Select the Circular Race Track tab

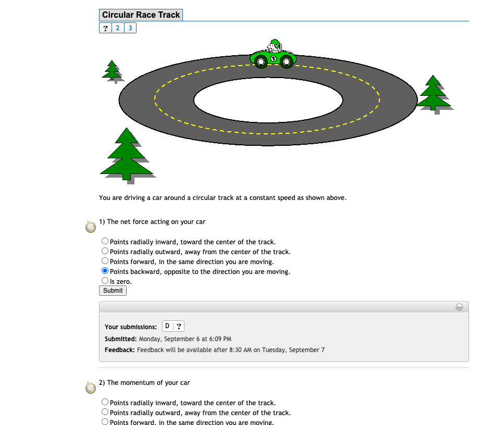(x=141, y=15)
